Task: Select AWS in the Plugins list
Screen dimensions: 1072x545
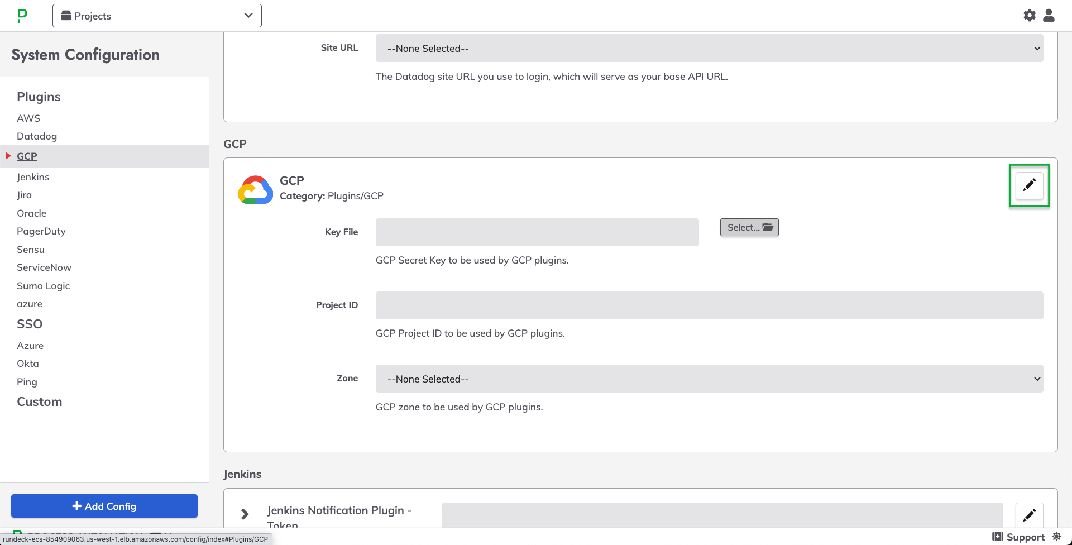Action: point(28,118)
